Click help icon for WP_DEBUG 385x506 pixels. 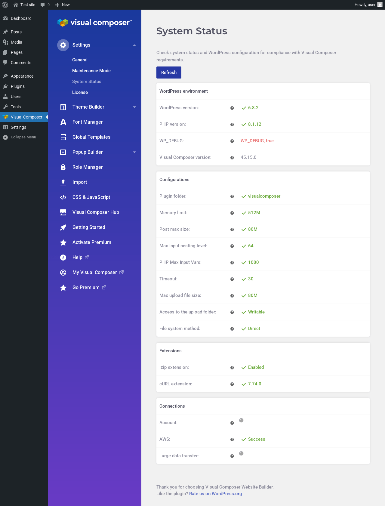(232, 141)
